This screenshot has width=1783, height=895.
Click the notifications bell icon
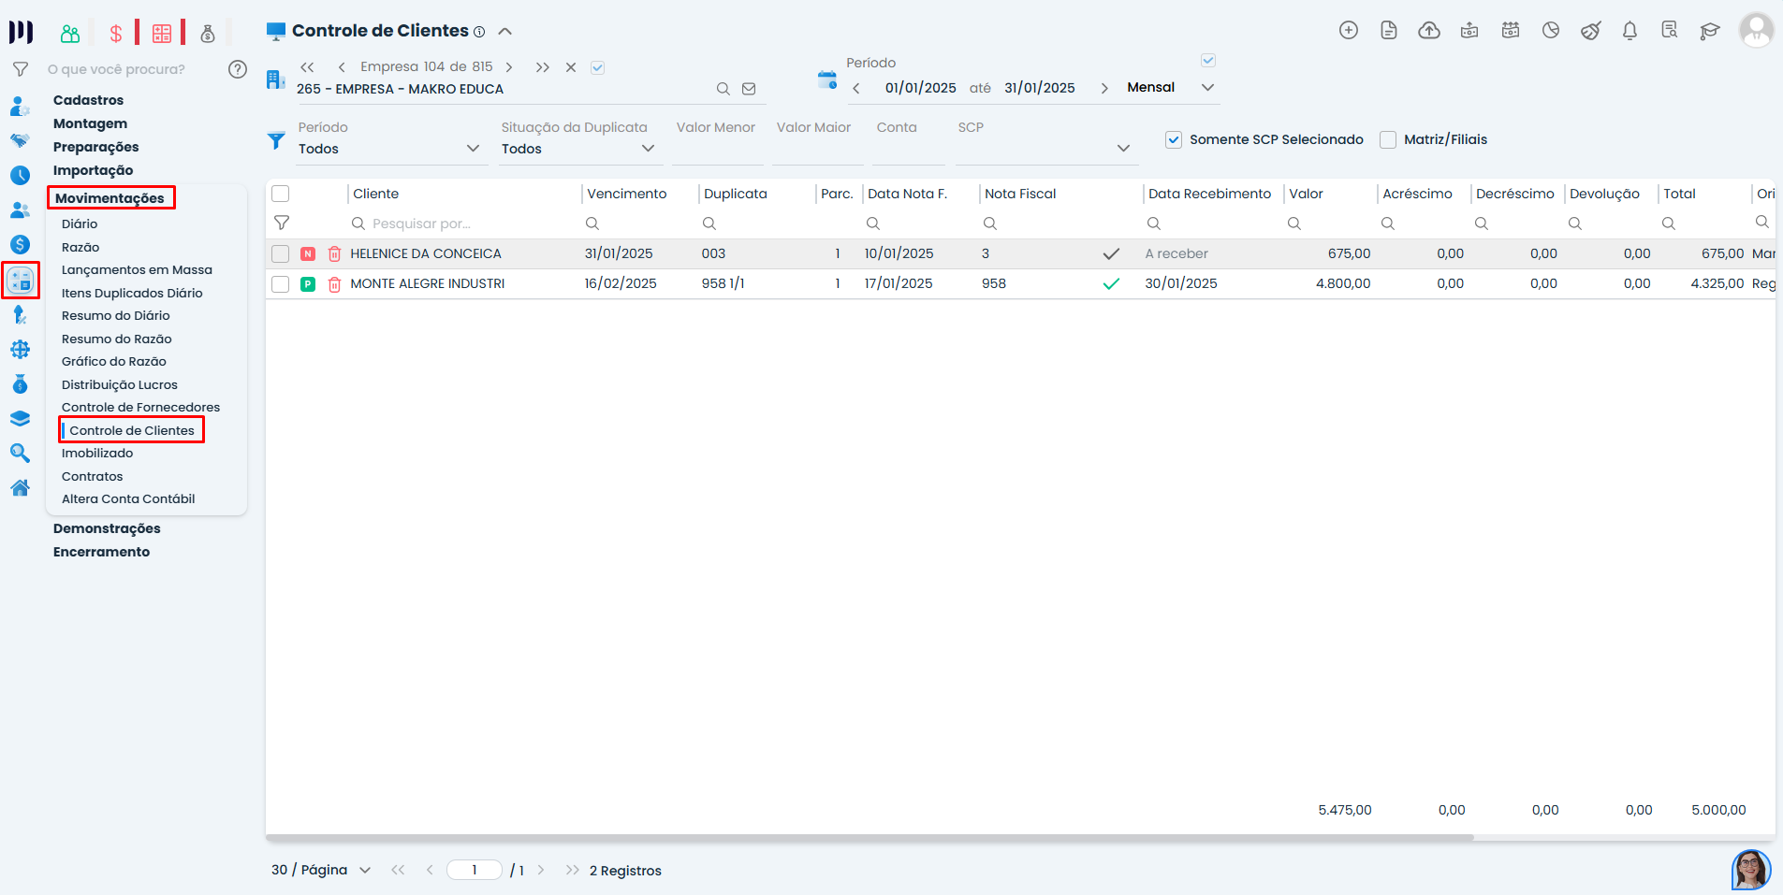[1630, 31]
